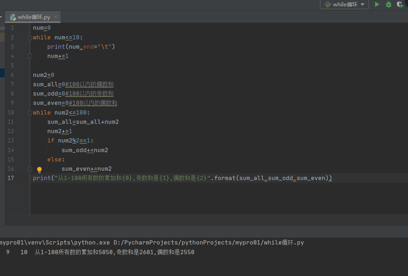The image size is (408, 276).
Task: Collapse the while num2<=100 block on line 10
Action: point(30,113)
